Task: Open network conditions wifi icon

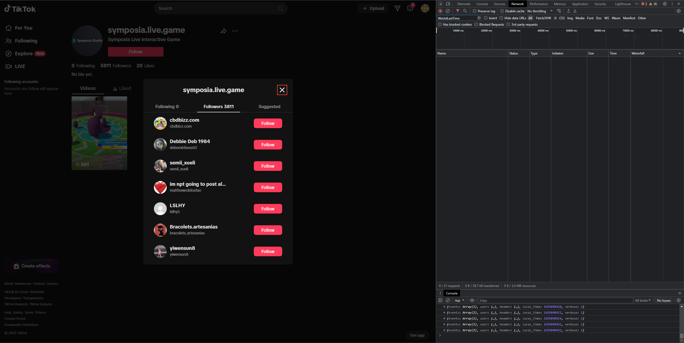Action: click(x=559, y=11)
